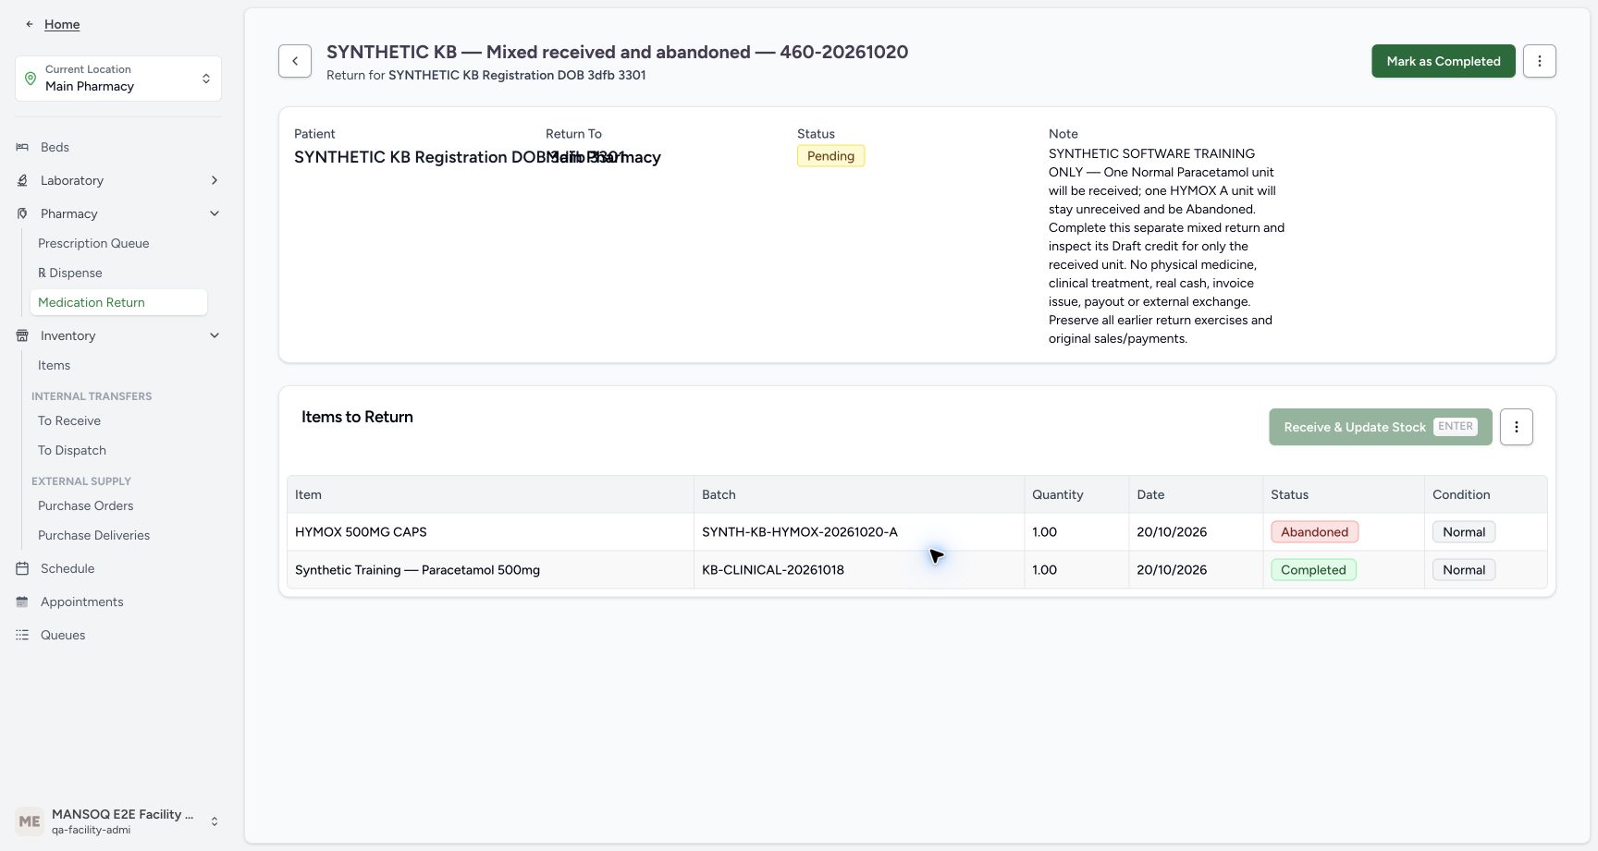This screenshot has height=851, width=1598.
Task: Click the Schedule calendar icon
Action: [x=22, y=568]
